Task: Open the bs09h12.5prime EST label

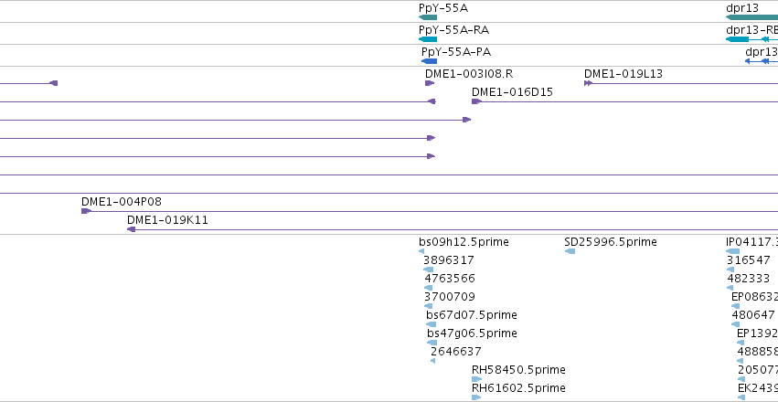Action: 464,242
